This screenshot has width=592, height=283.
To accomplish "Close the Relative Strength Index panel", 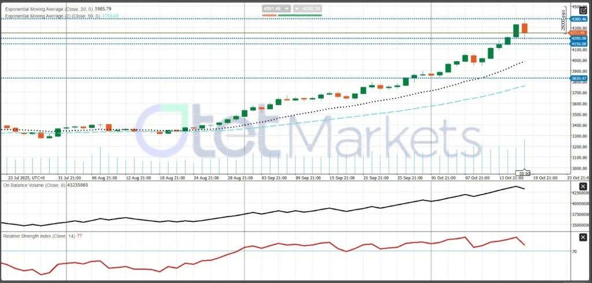I will coord(583,237).
